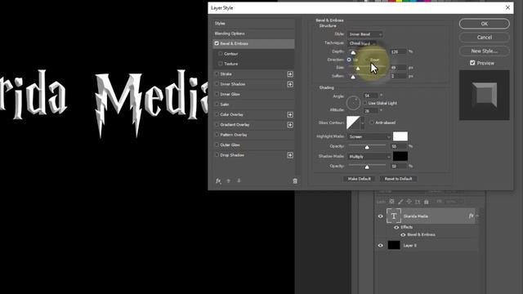This screenshot has height=294, width=523.
Task: Click lock image pixels brush icon
Action: coord(400,202)
